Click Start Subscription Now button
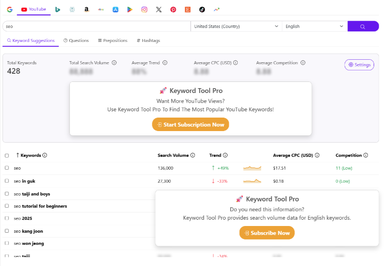This screenshot has width=387, height=266. pyautogui.click(x=190, y=124)
